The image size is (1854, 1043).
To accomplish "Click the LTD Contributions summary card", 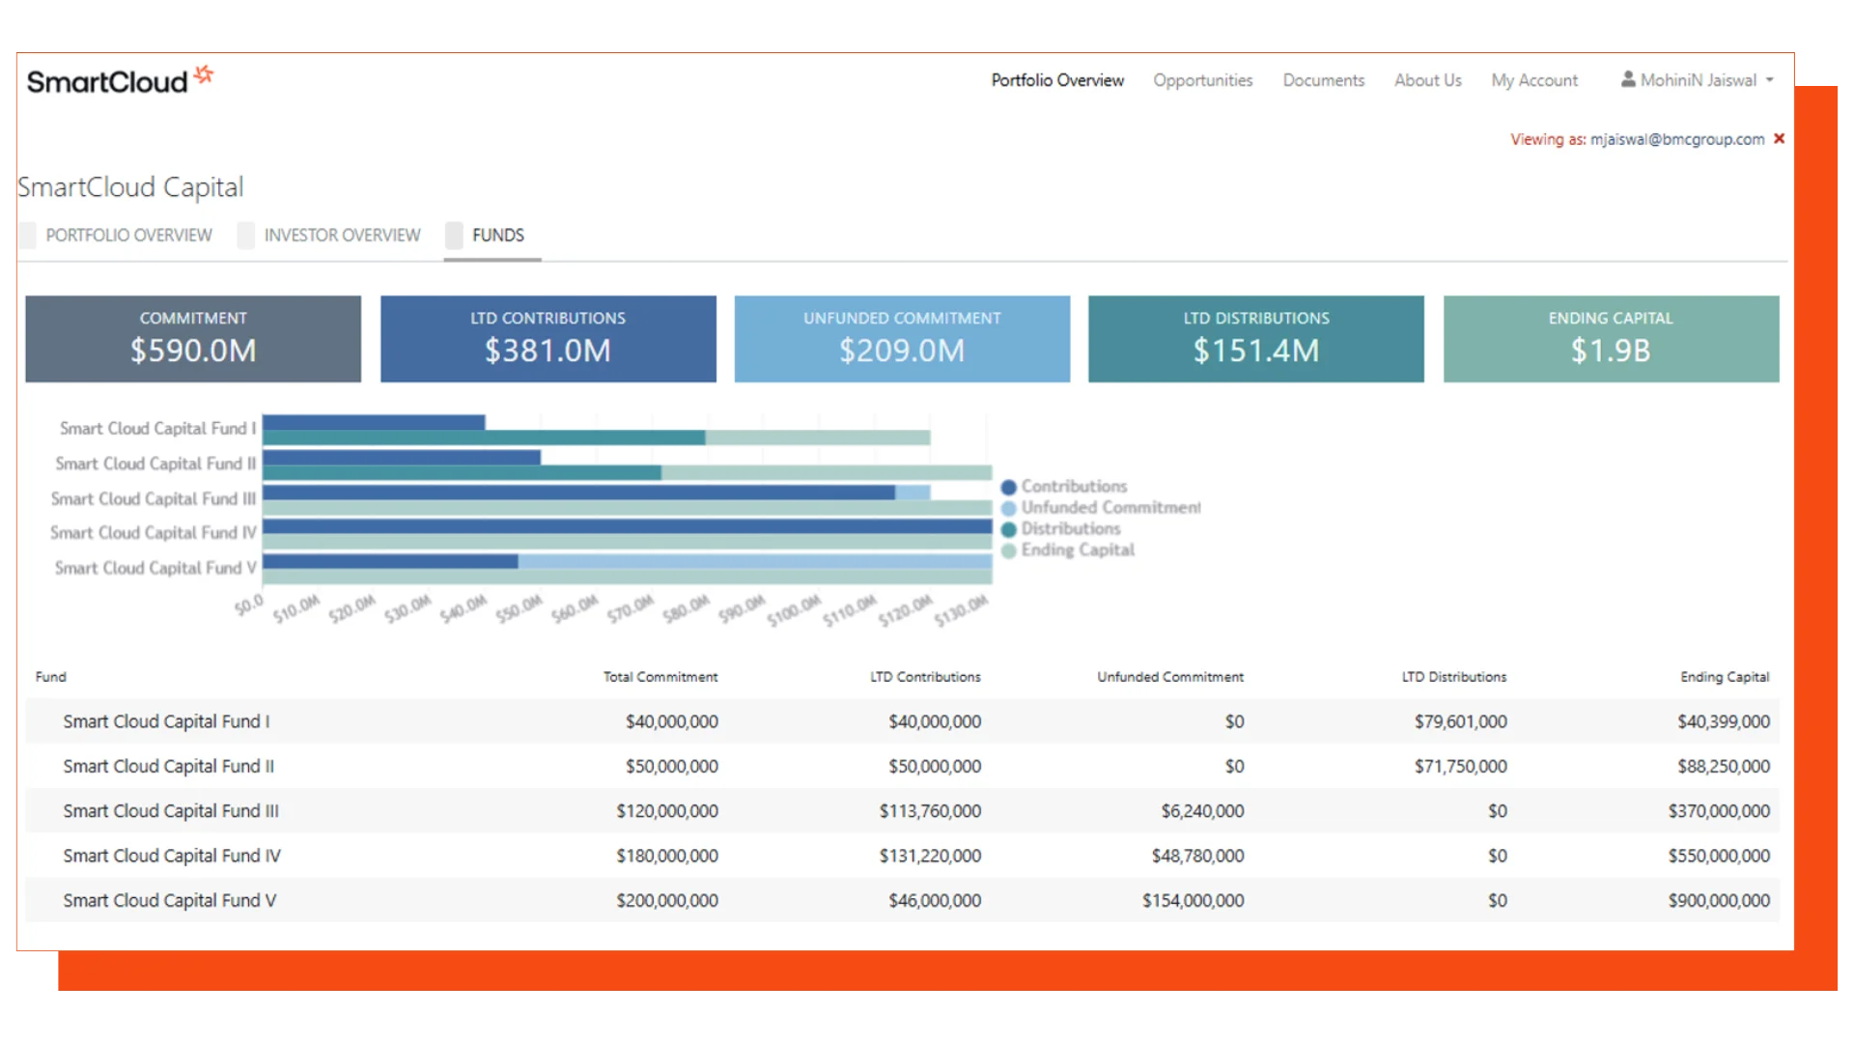I will coord(548,339).
